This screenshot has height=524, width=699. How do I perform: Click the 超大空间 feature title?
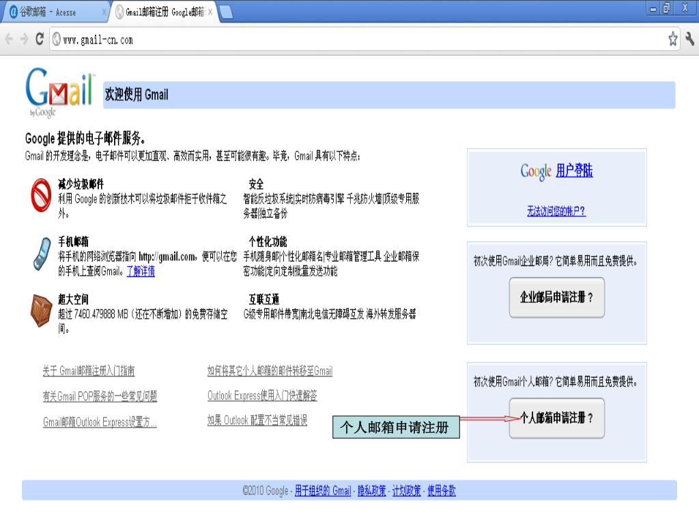coord(73,299)
